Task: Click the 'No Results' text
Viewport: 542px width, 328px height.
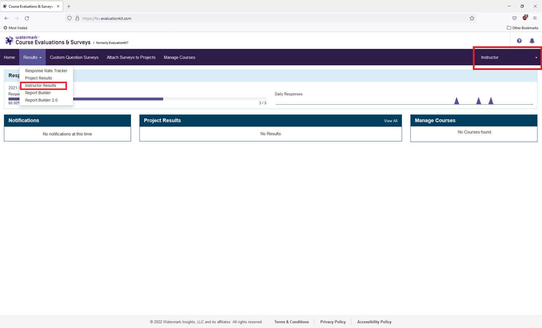Action: click(x=271, y=134)
